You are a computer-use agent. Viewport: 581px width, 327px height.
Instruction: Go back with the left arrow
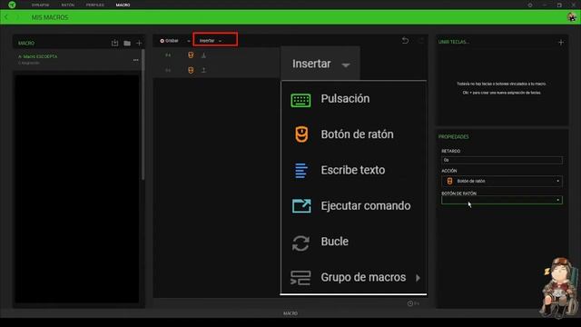pos(6,17)
